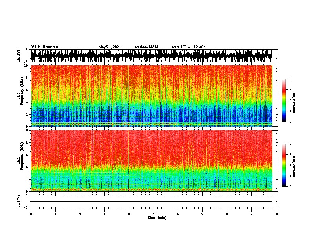Click the "-7" label on ch.1 color scale

[x=289, y=122]
